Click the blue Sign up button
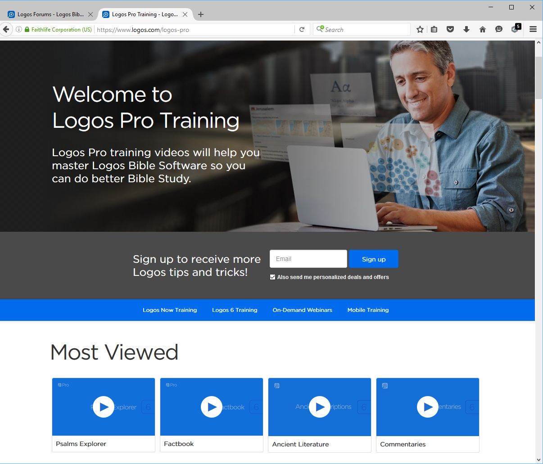The height and width of the screenshot is (464, 543). click(374, 259)
